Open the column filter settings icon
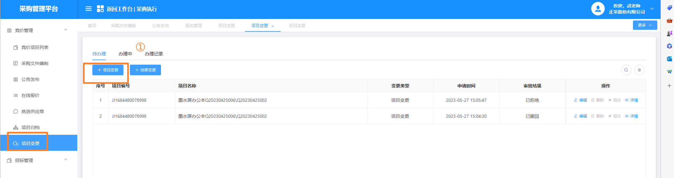Viewport: 674px width, 178px height. pyautogui.click(x=639, y=70)
